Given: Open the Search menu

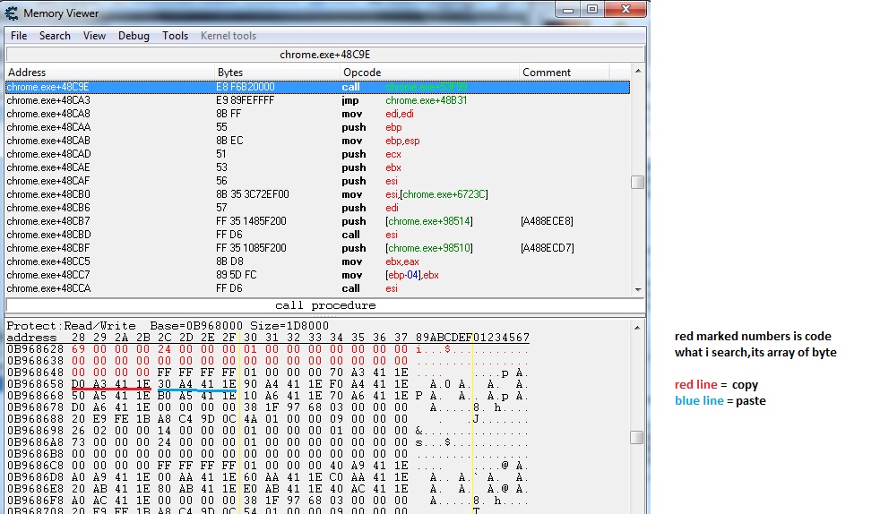Looking at the screenshot, I should (55, 36).
